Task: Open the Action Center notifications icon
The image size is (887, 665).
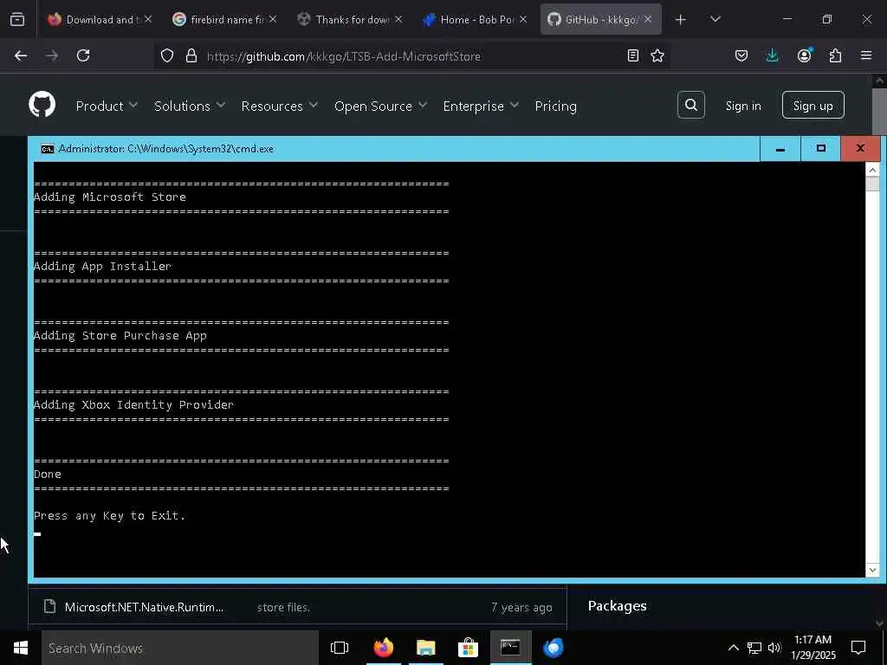Action: [858, 648]
